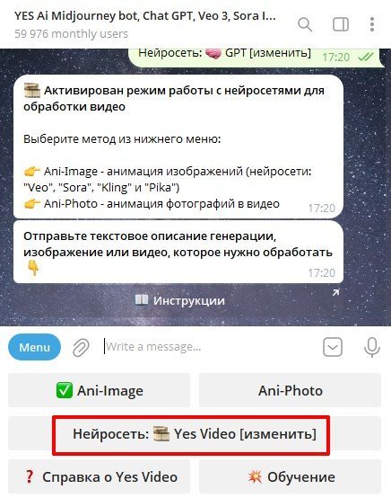Hide bot keyboard with chevron icon
This screenshot has height=498, width=391.
(333, 347)
